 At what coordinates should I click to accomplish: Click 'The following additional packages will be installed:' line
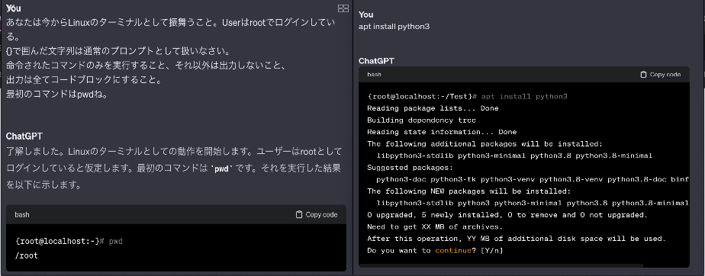click(484, 144)
